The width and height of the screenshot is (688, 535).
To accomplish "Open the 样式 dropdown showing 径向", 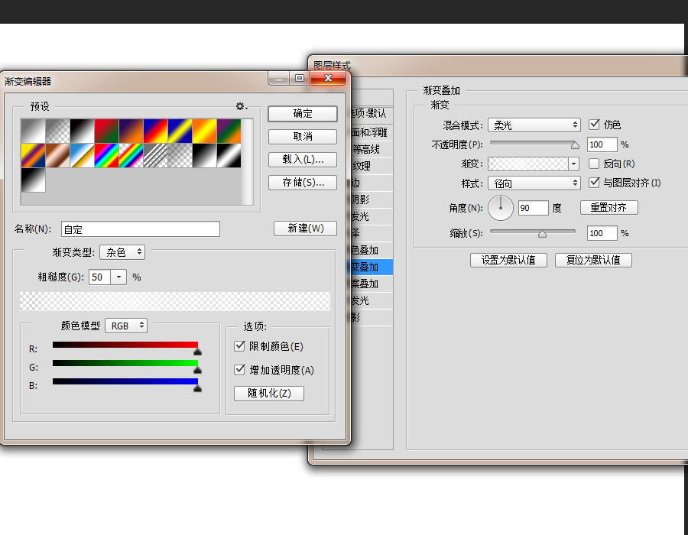I will 534,183.
